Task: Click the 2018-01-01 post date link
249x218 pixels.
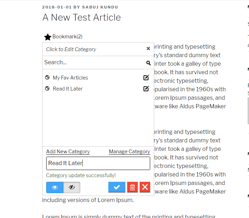Action: tap(56, 7)
